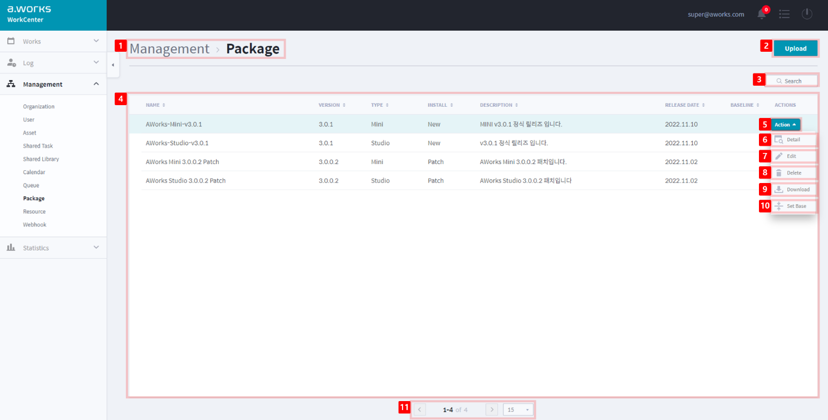This screenshot has width=828, height=420.
Task: Click the Works calendar icon in sidebar
Action: click(11, 41)
